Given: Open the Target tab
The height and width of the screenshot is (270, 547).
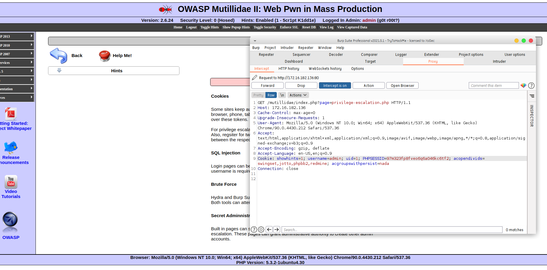Looking at the screenshot, I should click(x=370, y=62).
